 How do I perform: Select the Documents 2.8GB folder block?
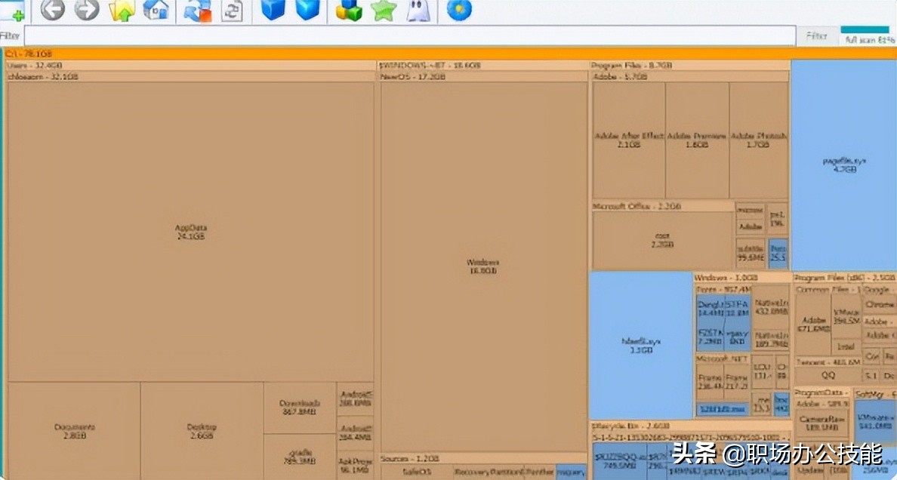pyautogui.click(x=74, y=430)
